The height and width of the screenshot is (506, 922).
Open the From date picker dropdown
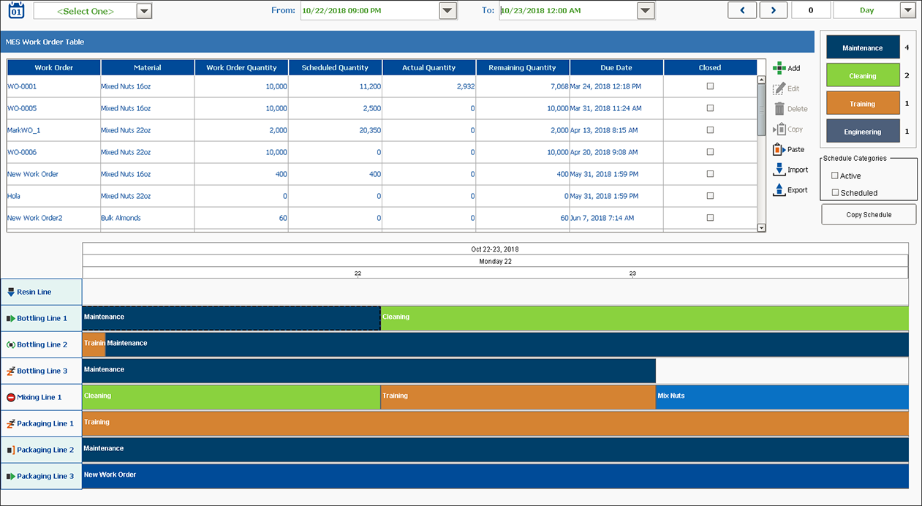447,10
